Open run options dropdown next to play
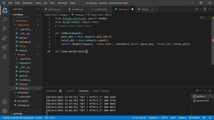This screenshot has height=120, width=214. click(x=200, y=9)
